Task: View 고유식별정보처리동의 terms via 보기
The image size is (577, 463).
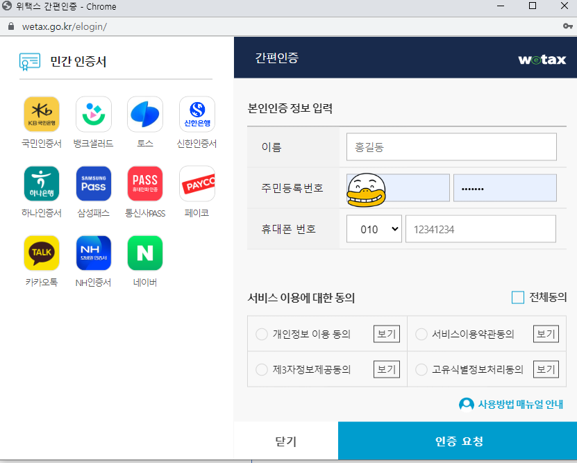Action: coord(546,369)
